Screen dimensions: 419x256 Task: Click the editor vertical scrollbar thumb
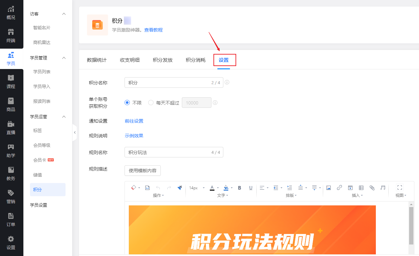pos(411,226)
